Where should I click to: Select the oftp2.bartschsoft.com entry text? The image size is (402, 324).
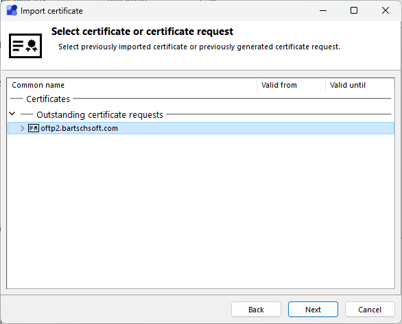click(79, 128)
